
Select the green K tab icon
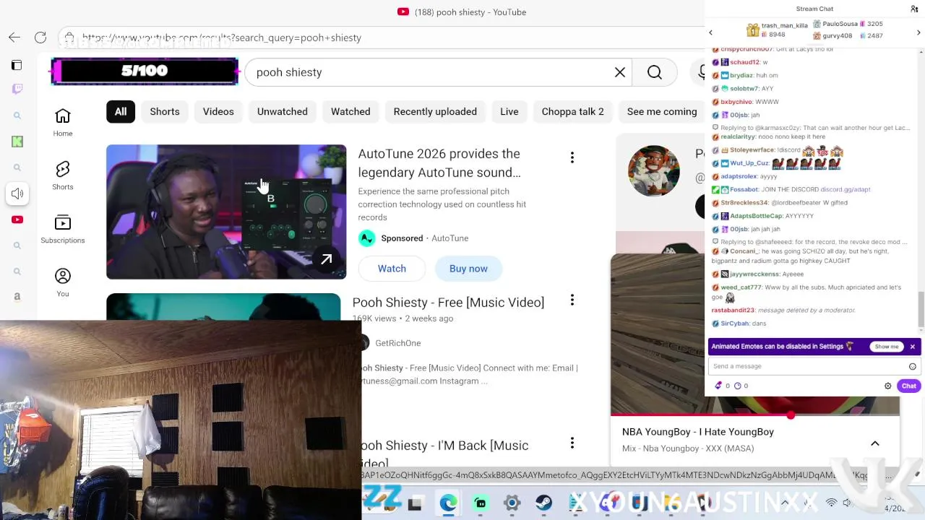[17, 142]
